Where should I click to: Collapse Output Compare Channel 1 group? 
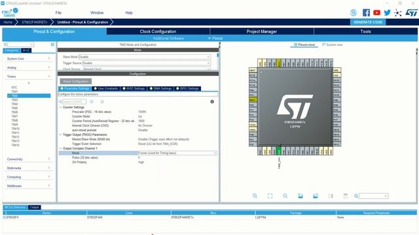[x=60, y=148]
